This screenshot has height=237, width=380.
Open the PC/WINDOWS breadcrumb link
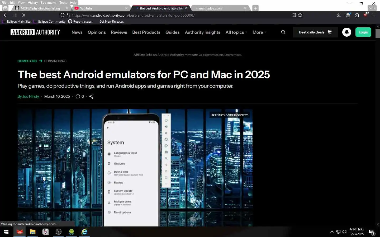(55, 61)
